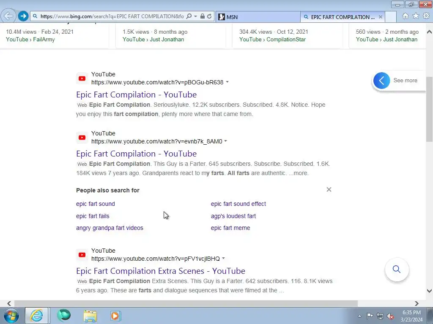Click the vertical scrollbar thumb
Image resolution: width=433 pixels, height=324 pixels.
click(429, 109)
